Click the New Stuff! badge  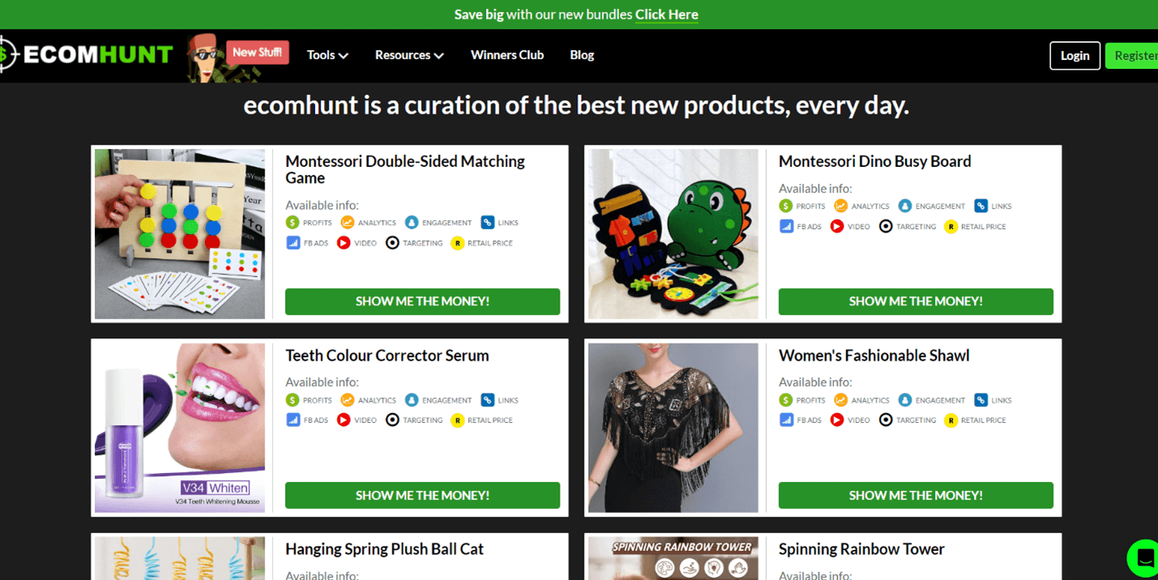pyautogui.click(x=258, y=53)
